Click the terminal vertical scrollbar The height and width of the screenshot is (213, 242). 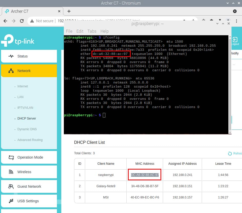tap(230, 85)
